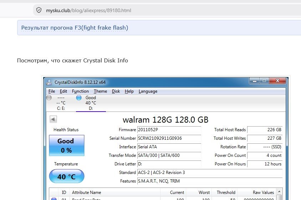The width and height of the screenshot is (301, 200).
Task: Click the Attribute Name column header
Action: click(x=115, y=192)
